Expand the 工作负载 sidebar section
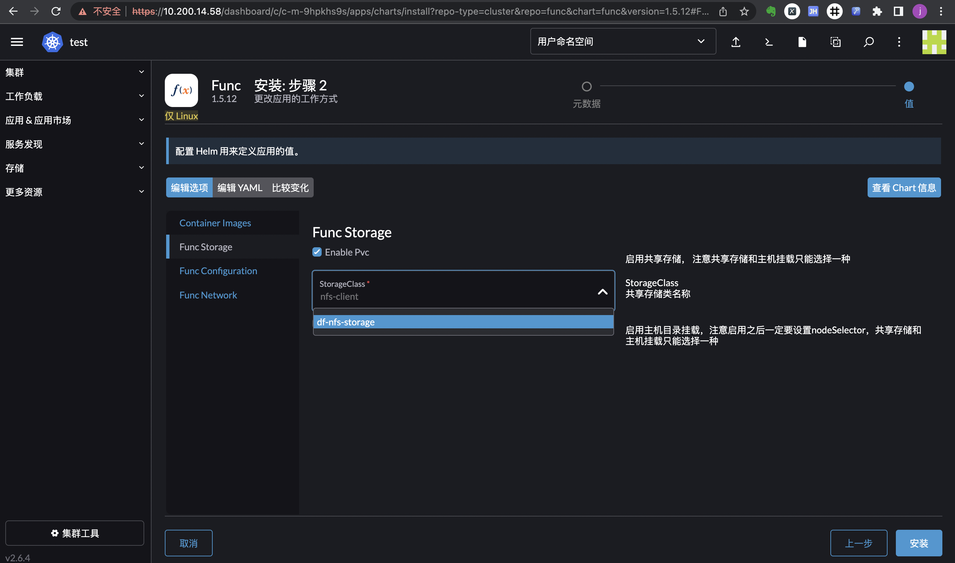The height and width of the screenshot is (563, 955). [75, 96]
